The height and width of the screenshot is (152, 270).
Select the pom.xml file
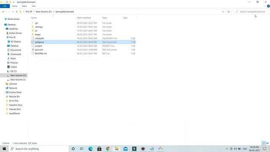pyautogui.click(x=83, y=50)
